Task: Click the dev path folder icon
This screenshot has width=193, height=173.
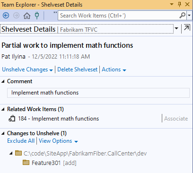Action: (18, 153)
